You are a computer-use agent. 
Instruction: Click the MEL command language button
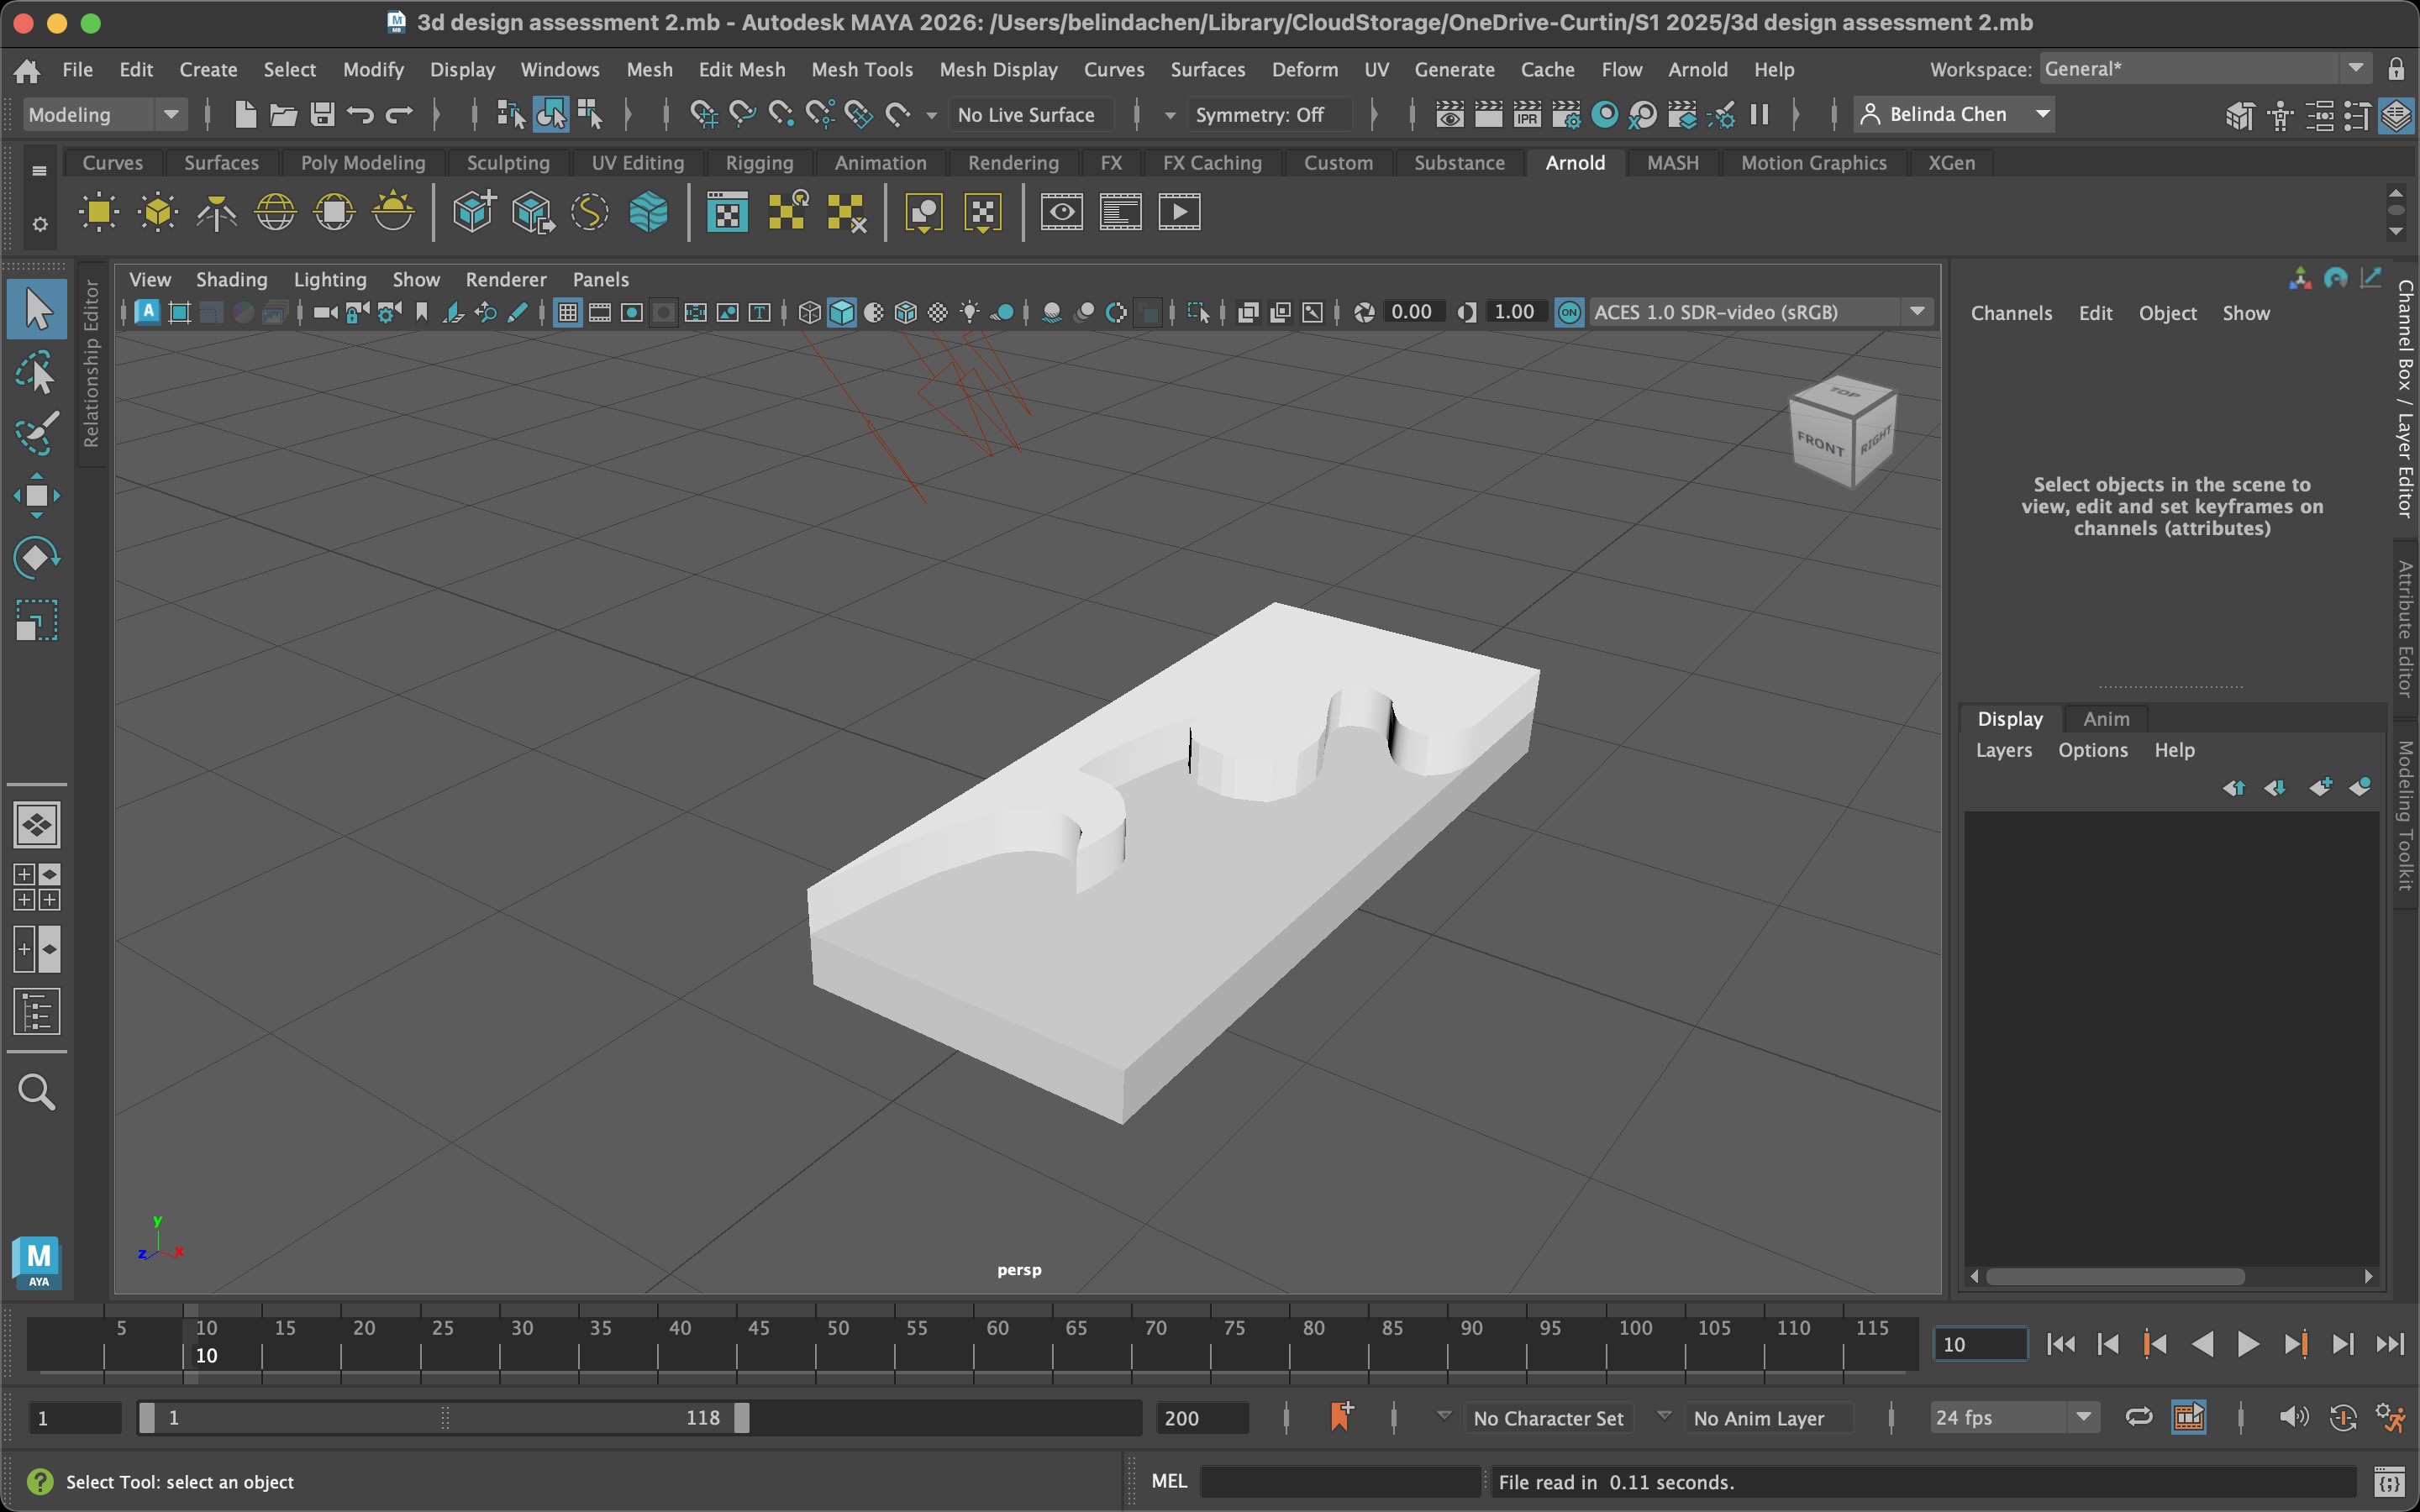pyautogui.click(x=1169, y=1481)
